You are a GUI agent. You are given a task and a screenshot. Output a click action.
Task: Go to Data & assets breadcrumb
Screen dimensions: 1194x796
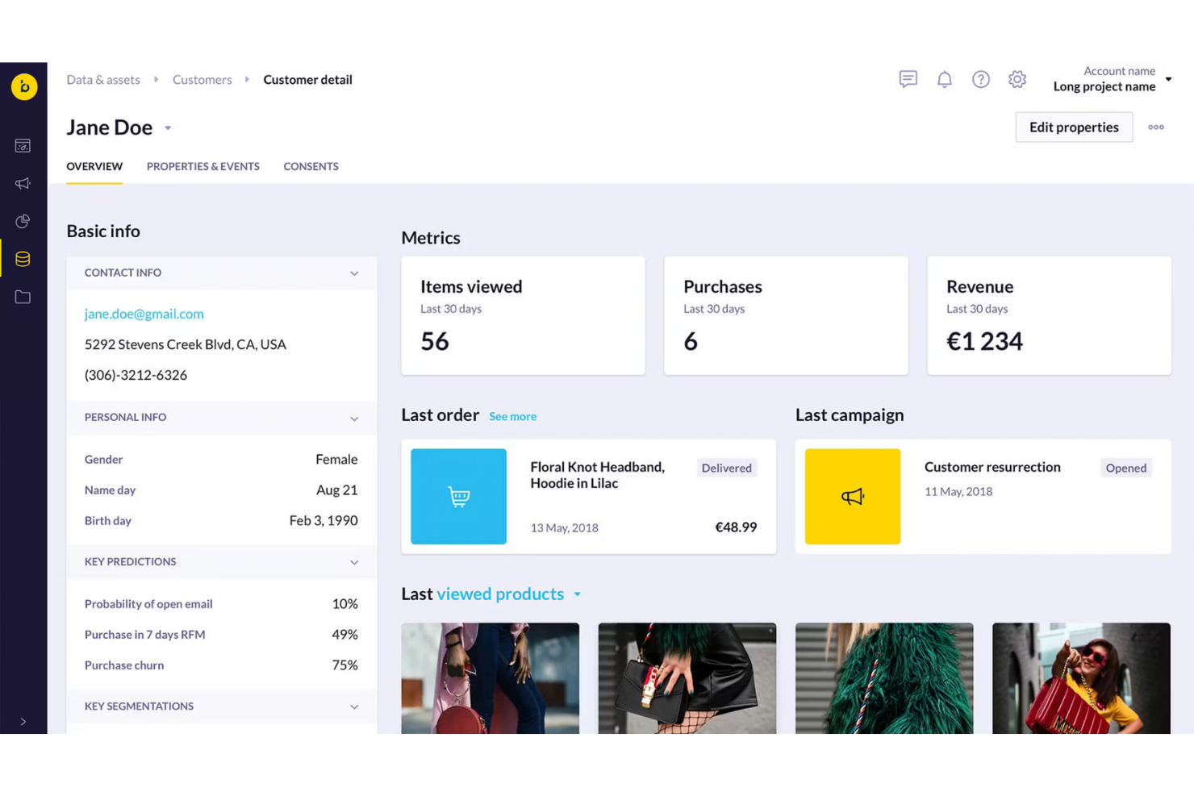tap(103, 80)
